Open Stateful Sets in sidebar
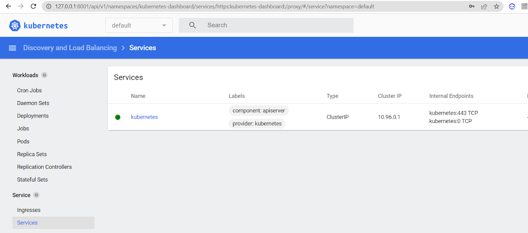The width and height of the screenshot is (528, 233). [32, 180]
